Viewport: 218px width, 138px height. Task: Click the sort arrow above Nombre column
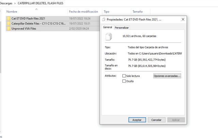pos(36,9)
